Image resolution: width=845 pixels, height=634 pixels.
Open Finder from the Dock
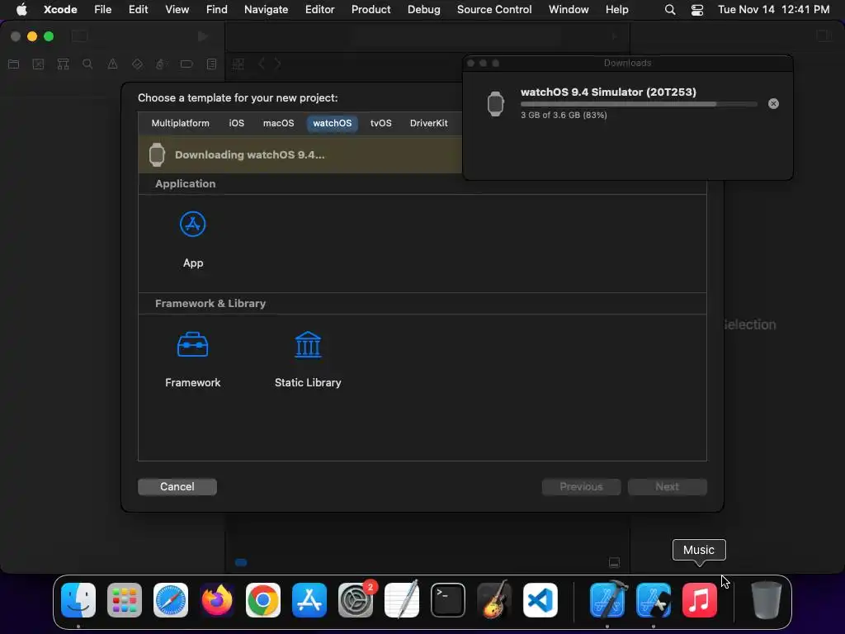78,600
